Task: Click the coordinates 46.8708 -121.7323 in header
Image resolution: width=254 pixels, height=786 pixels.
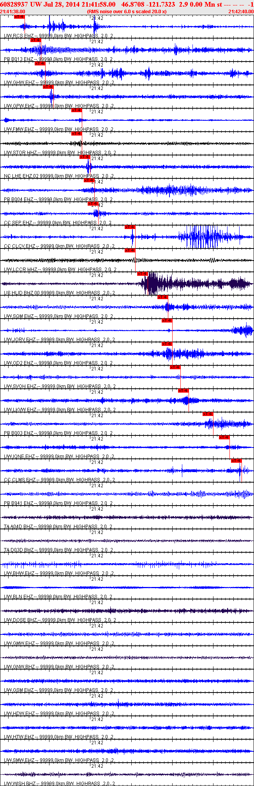Action: click(148, 4)
